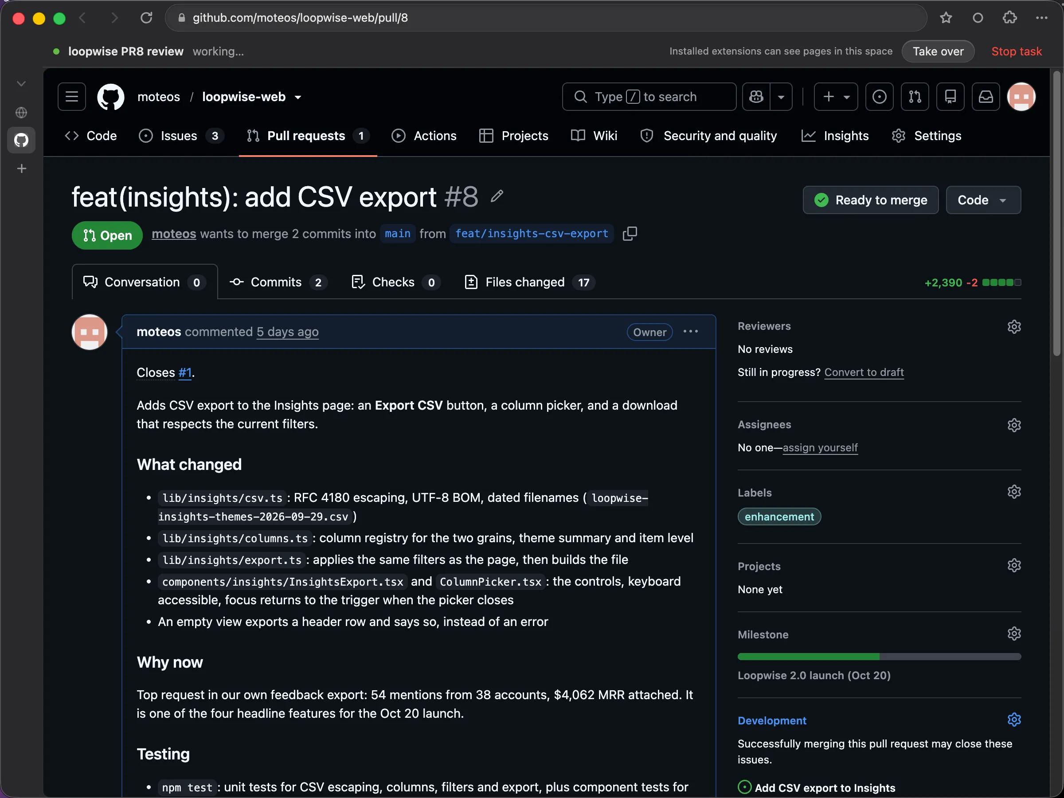Click assign yourself link

[820, 448]
